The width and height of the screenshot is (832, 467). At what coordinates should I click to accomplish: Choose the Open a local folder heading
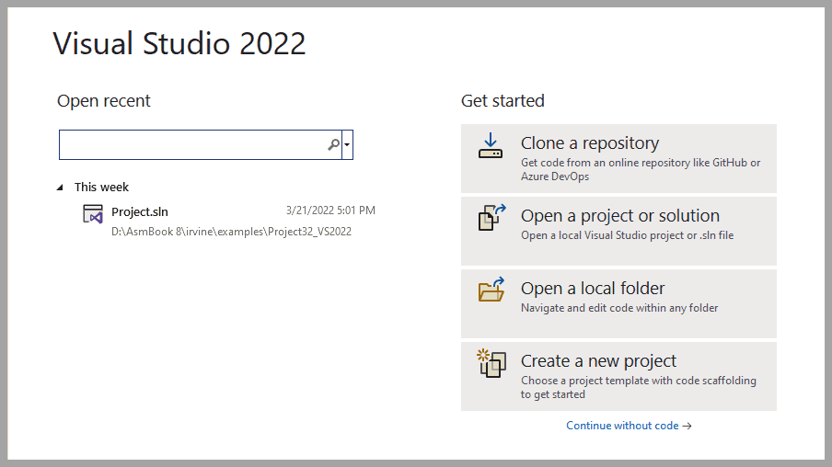click(x=592, y=289)
